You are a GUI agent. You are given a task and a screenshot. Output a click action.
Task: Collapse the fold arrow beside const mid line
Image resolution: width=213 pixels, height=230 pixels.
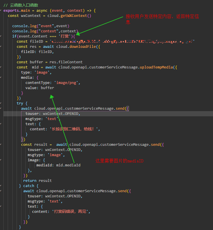click(x=1, y=67)
